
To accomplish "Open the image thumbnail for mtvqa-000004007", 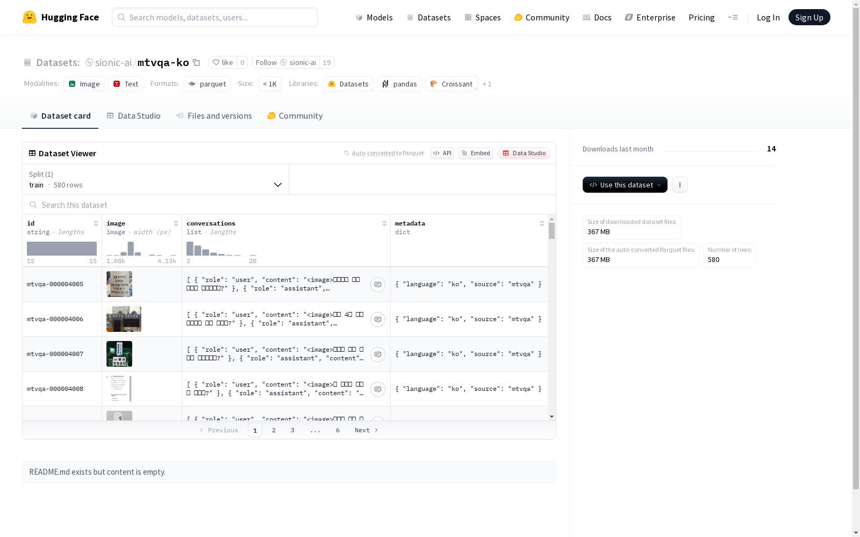I will point(119,354).
